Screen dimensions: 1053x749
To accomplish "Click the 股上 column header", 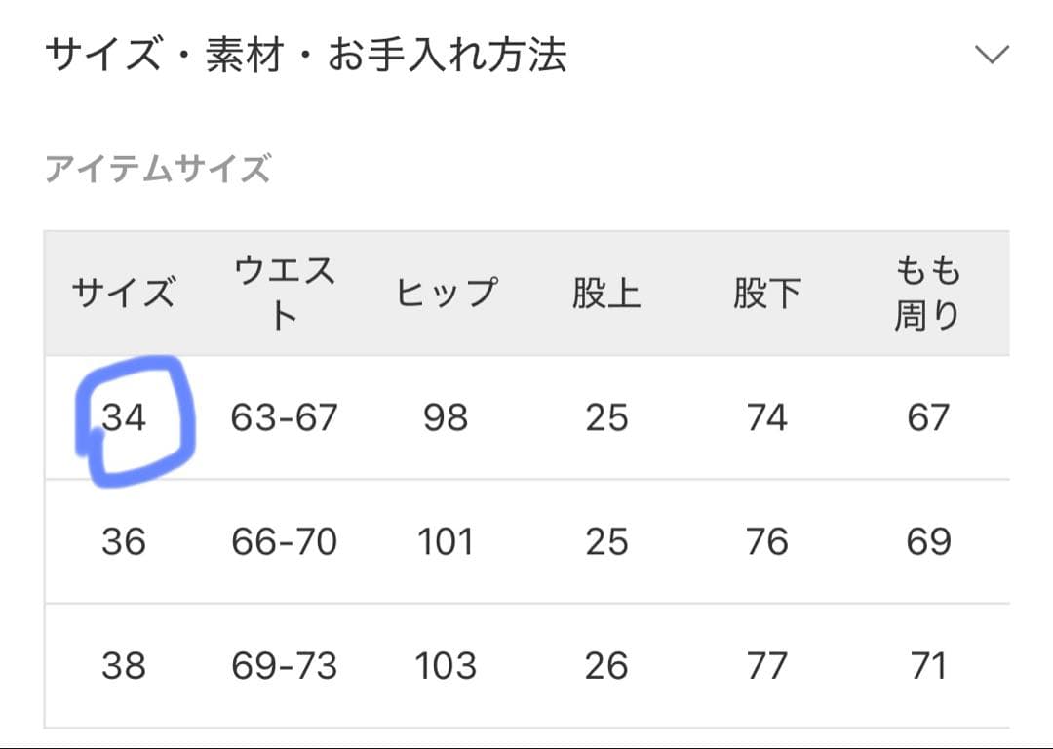I will (606, 293).
